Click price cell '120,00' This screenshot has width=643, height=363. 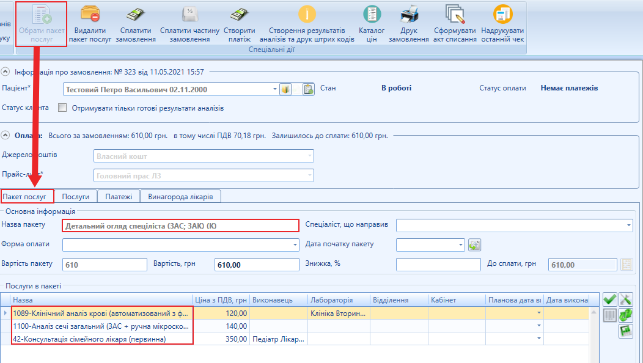click(x=221, y=313)
